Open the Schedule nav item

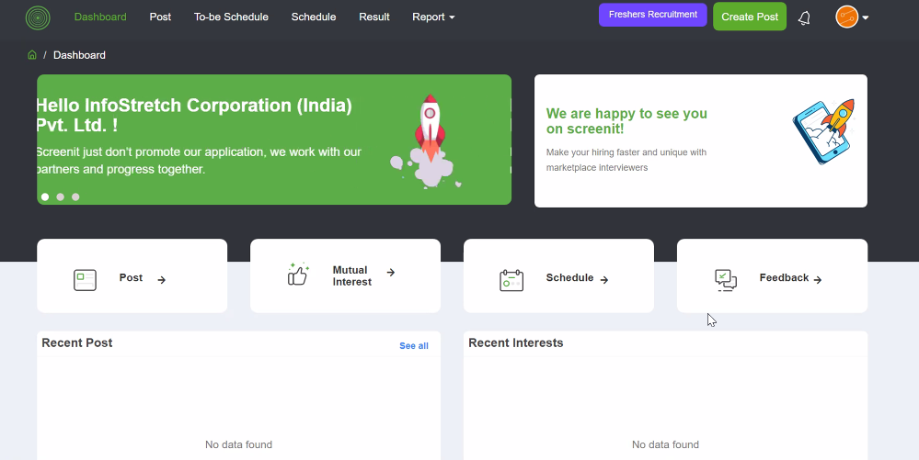coord(314,17)
